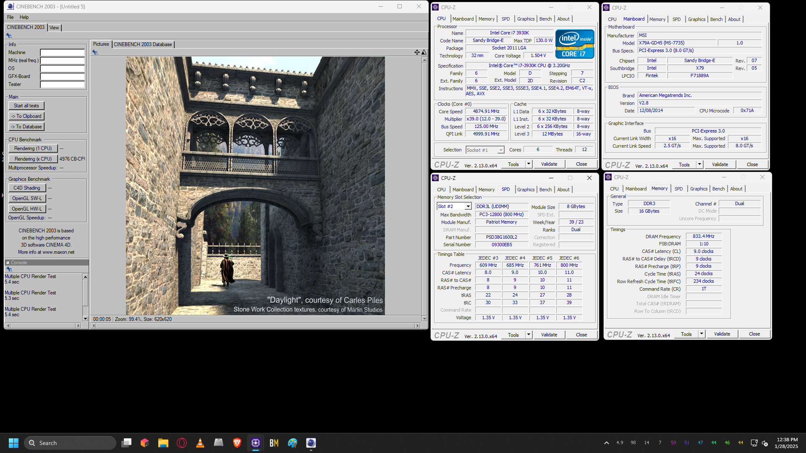Launch VLC media player from the taskbar
The width and height of the screenshot is (806, 453).
click(x=200, y=443)
